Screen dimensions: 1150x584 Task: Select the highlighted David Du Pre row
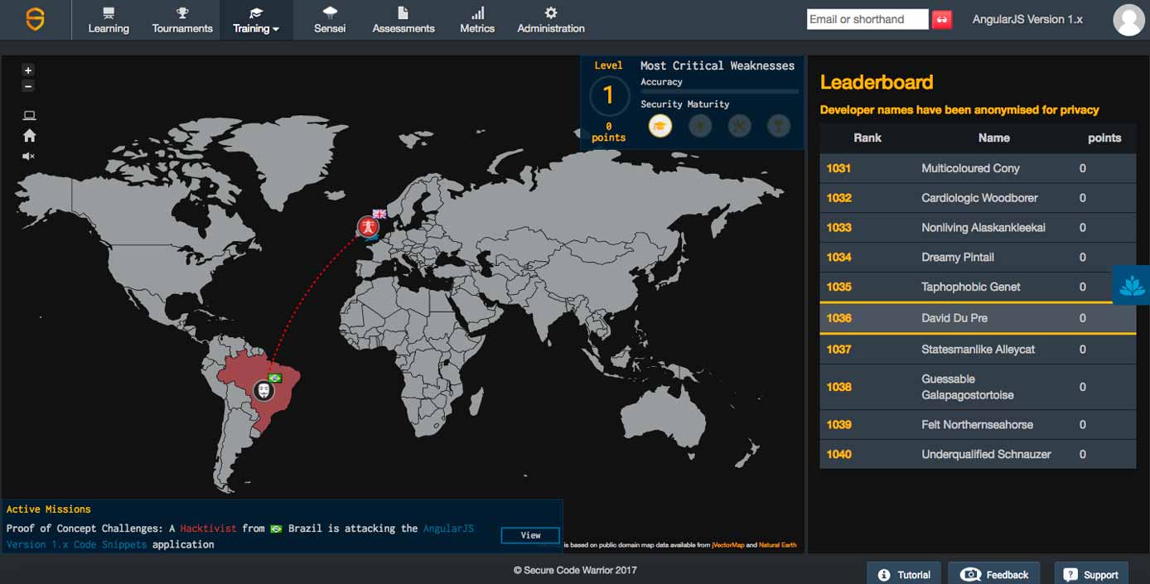[x=978, y=318]
